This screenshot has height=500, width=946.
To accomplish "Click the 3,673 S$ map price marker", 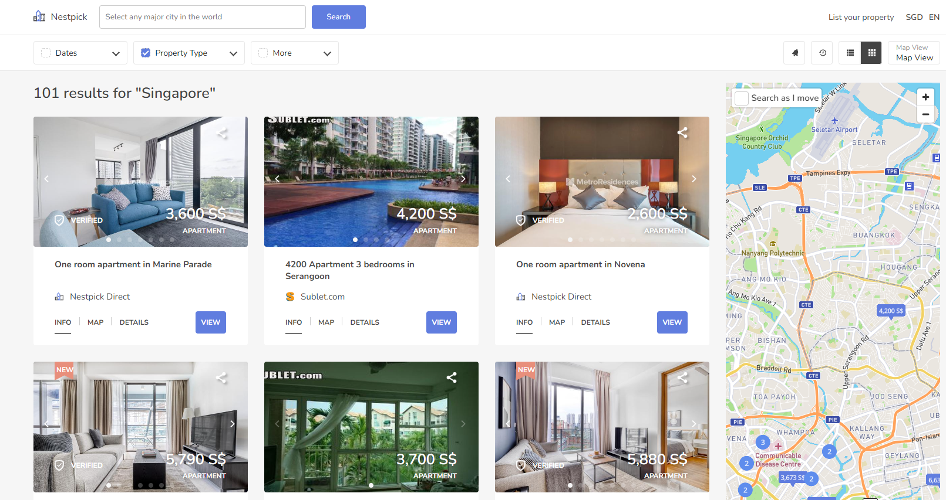I will pyautogui.click(x=792, y=478).
